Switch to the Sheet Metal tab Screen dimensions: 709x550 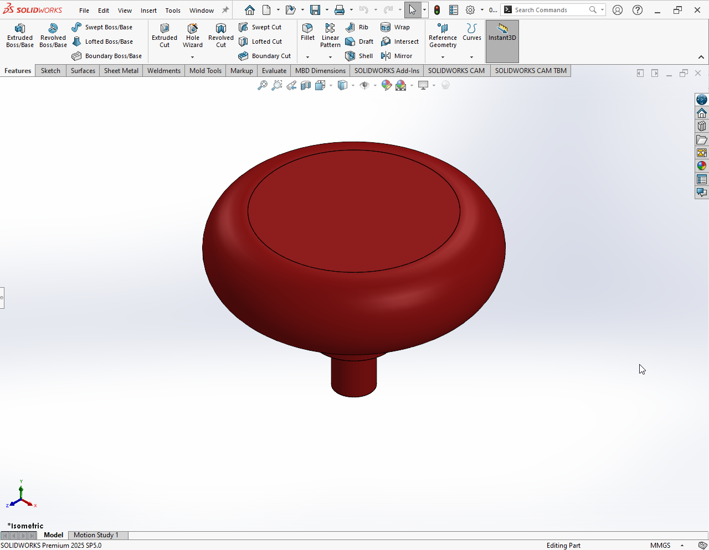click(x=121, y=71)
